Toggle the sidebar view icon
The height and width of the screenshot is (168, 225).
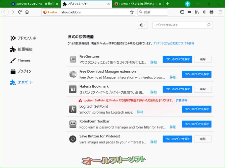click(x=182, y=12)
